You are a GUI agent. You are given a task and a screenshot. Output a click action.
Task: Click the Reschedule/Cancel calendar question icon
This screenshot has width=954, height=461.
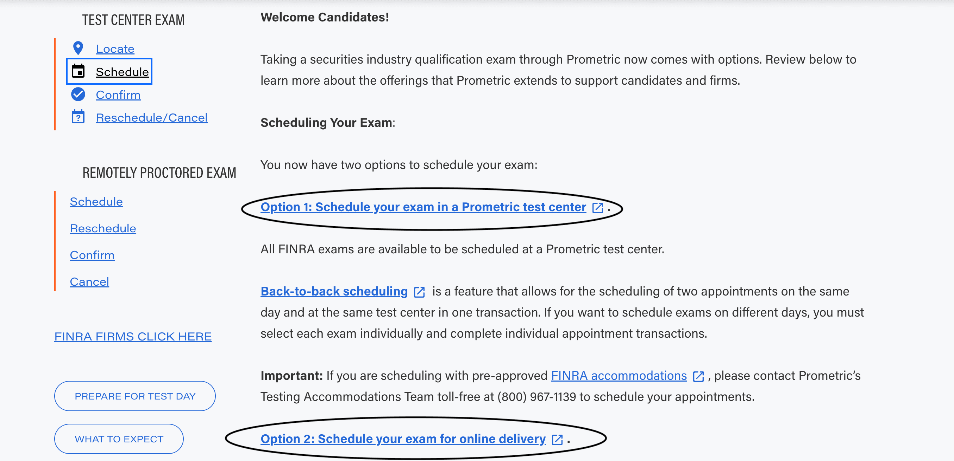pos(78,117)
